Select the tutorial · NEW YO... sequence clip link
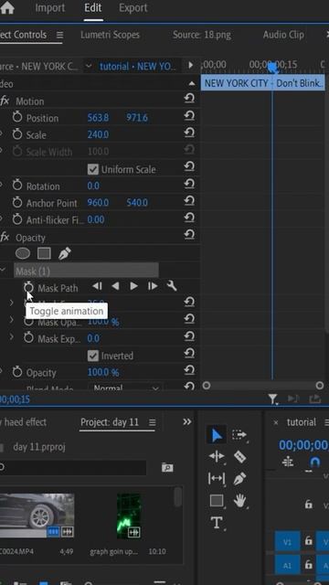329x585 pixels. coord(138,67)
